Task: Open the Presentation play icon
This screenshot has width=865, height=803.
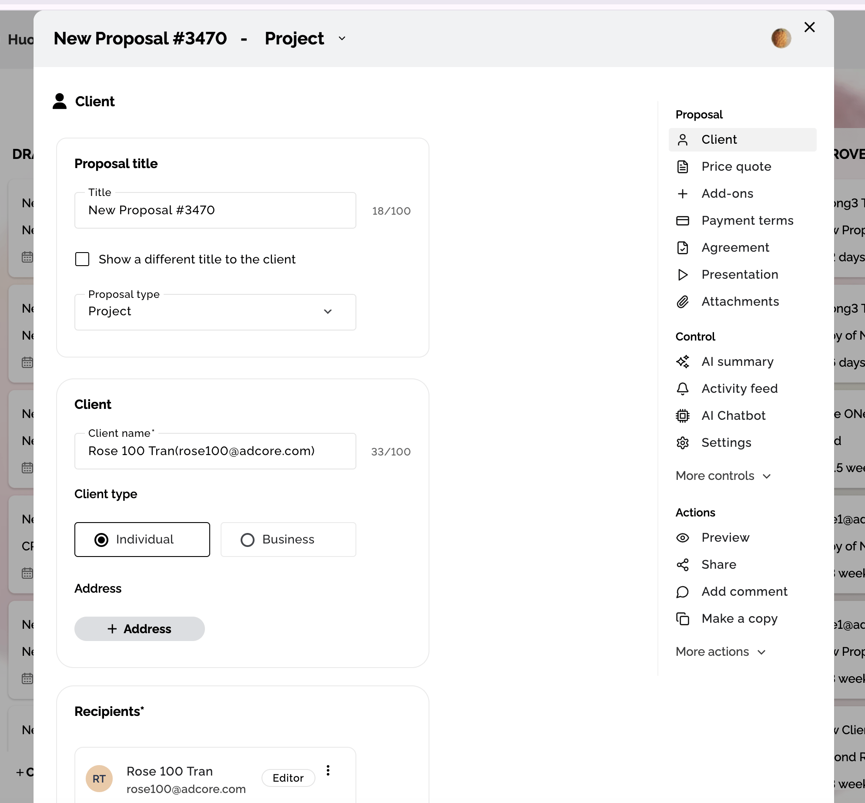Action: coord(683,274)
